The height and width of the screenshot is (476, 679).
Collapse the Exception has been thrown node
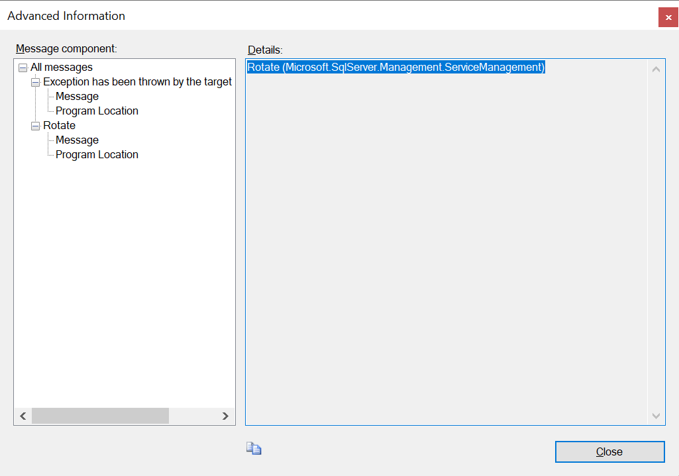point(36,82)
